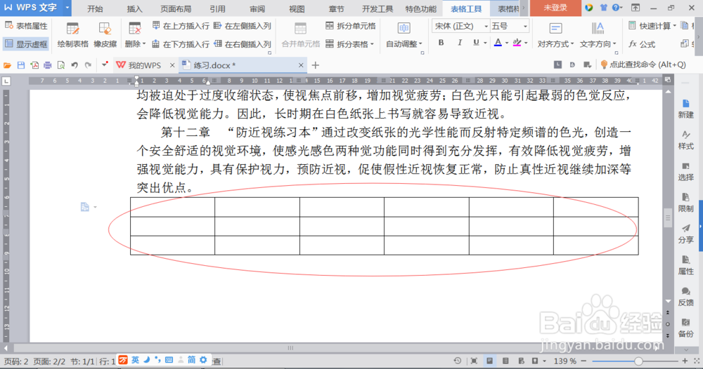The image size is (703, 369).
Task: Expand the font color dropdown arrow
Action: [507, 43]
